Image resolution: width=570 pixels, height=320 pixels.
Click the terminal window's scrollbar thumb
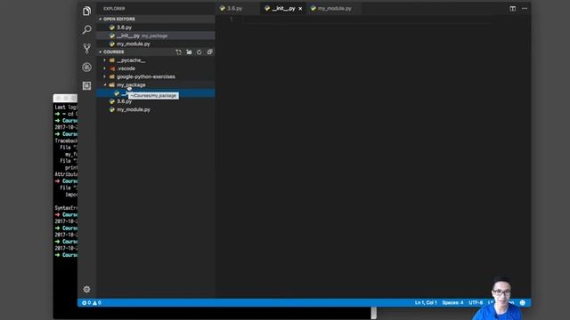coord(374,313)
